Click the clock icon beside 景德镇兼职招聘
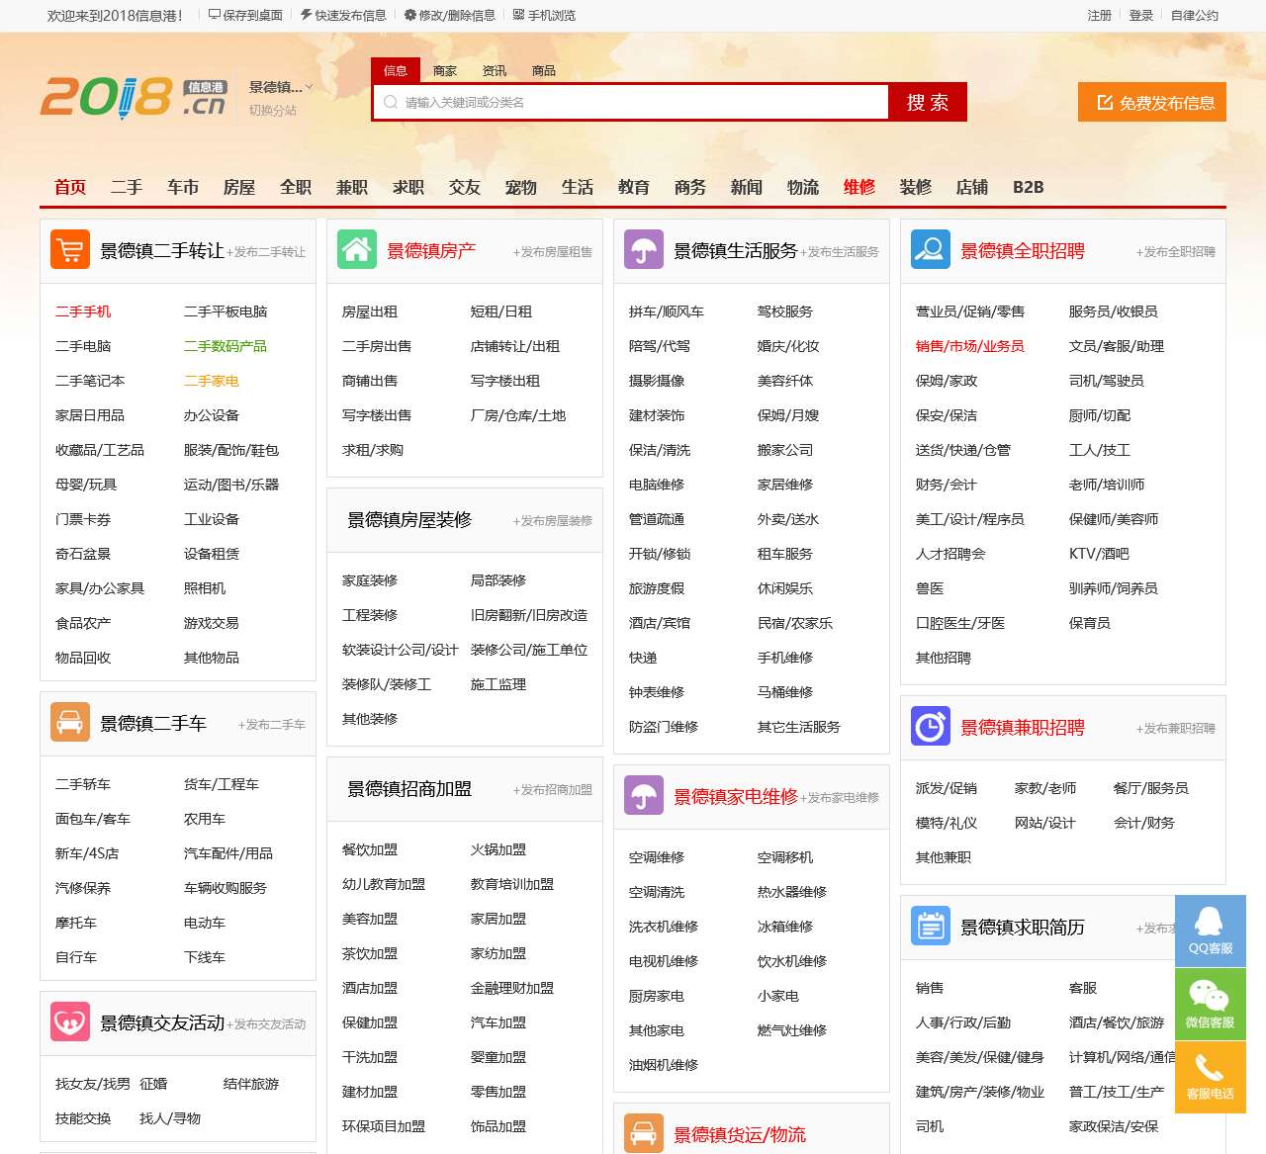Screen dimensions: 1266x1154 (930, 727)
